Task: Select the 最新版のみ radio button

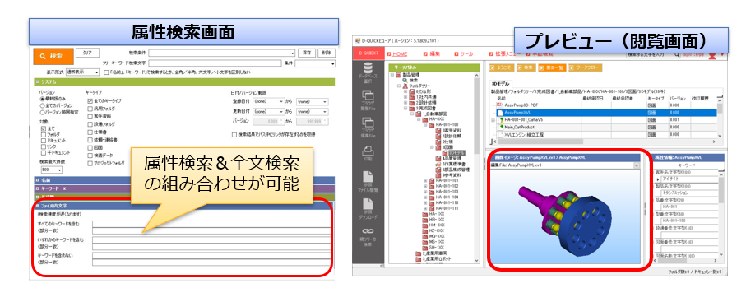Action: pos(42,98)
